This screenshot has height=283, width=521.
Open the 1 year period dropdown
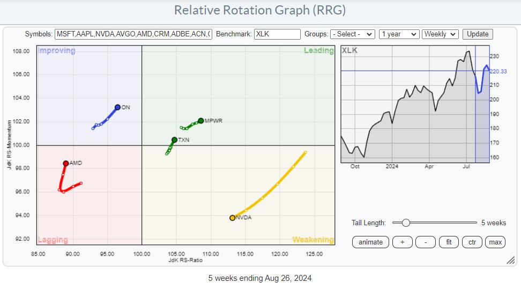click(x=398, y=34)
